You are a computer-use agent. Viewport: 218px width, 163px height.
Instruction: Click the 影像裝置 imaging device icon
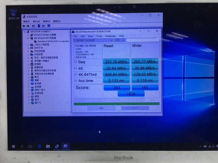32,93
